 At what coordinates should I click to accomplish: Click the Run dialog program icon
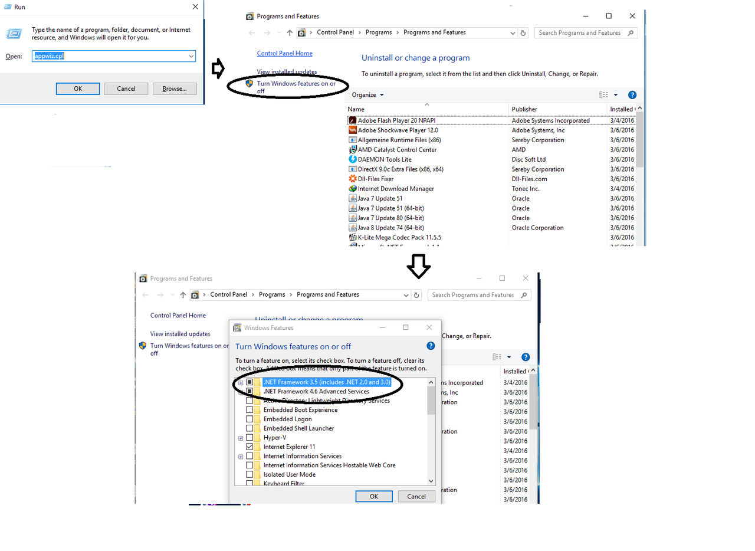click(15, 33)
